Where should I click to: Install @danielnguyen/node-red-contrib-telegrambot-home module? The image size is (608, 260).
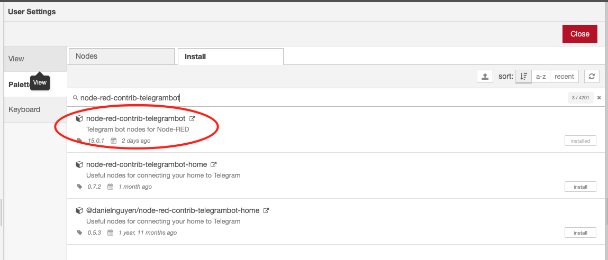pos(580,233)
